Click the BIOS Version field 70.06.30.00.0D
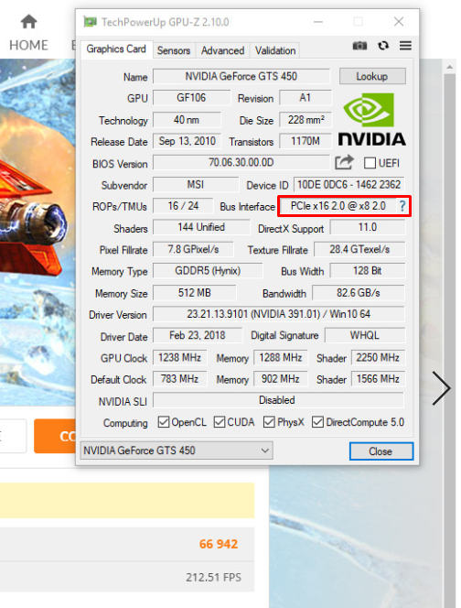 241,162
